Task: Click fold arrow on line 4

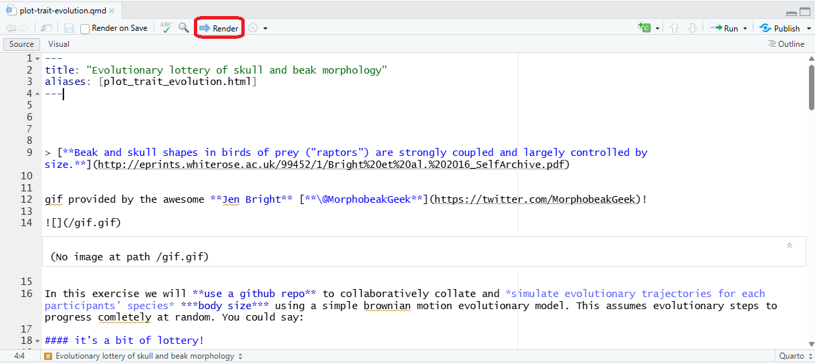Action: 37,94
